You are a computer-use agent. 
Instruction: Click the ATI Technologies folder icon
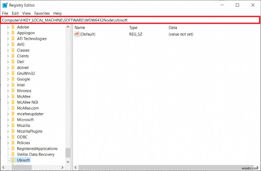point(13,39)
